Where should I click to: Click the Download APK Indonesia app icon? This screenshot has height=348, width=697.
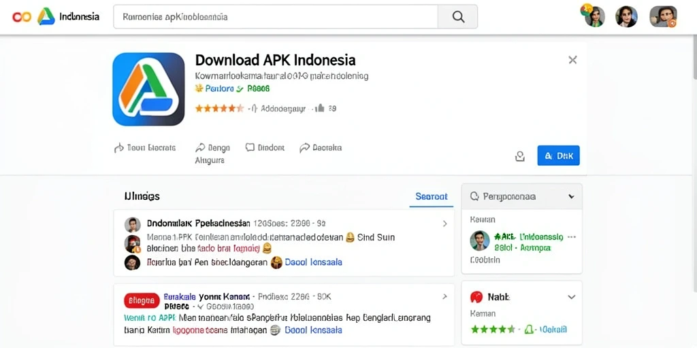point(148,89)
